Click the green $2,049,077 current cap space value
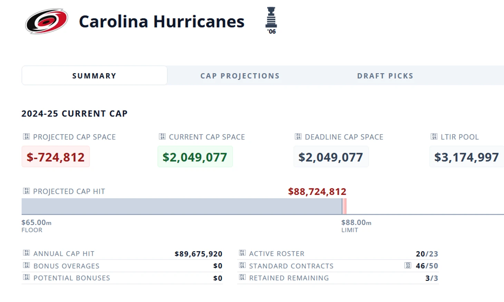The image size is (504, 302). 195,157
